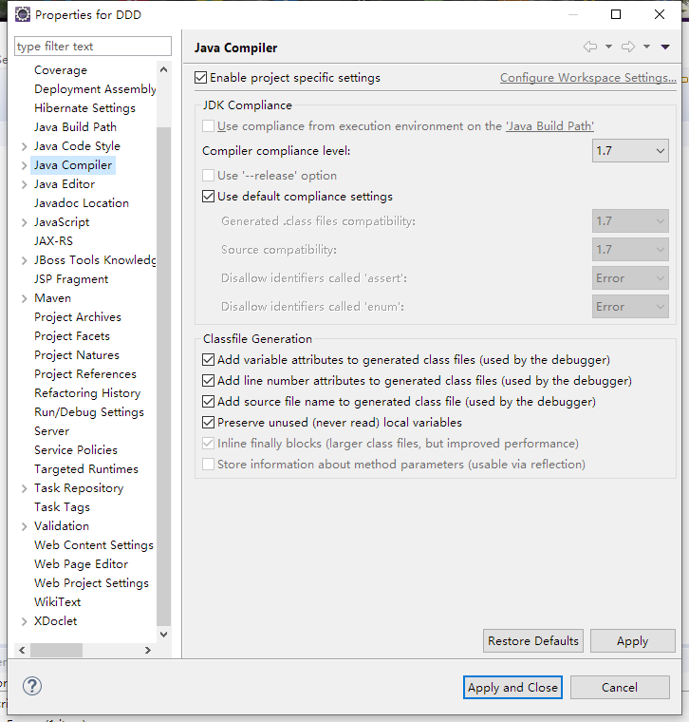Image resolution: width=689 pixels, height=722 pixels.
Task: Select Targeted Runtimes page
Action: point(86,469)
